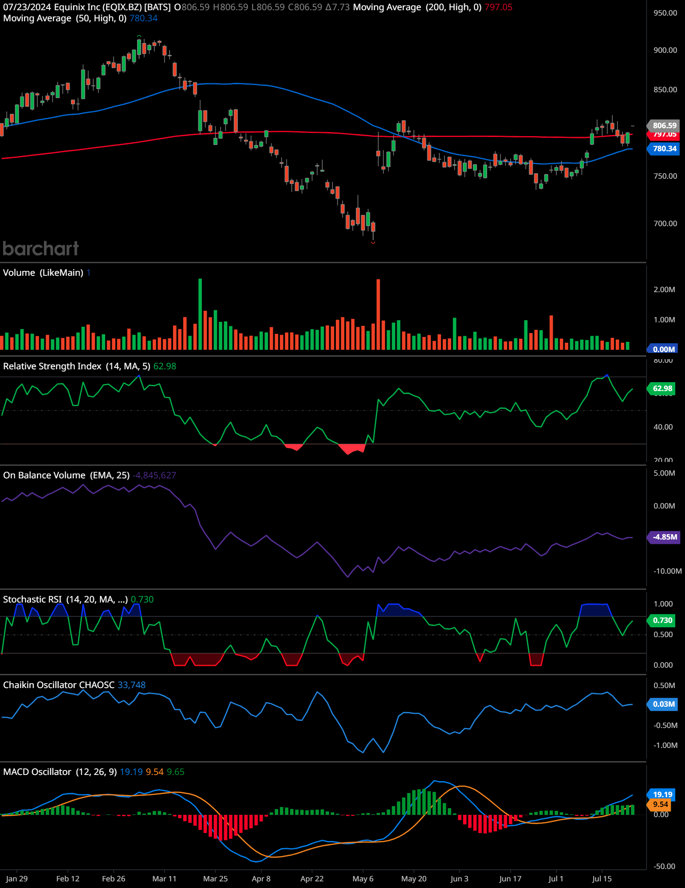Click the On Balance Volume (EMA, 25) title
Image resolution: width=685 pixels, height=888 pixels.
[66, 475]
